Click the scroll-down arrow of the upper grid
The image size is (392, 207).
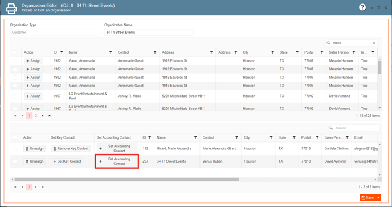pyautogui.click(x=379, y=108)
